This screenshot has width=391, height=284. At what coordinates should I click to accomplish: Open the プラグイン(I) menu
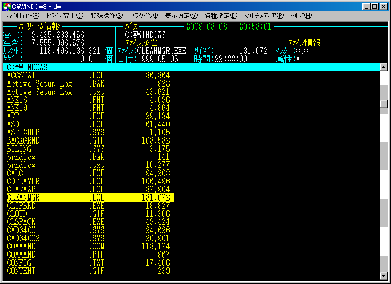[x=144, y=16]
